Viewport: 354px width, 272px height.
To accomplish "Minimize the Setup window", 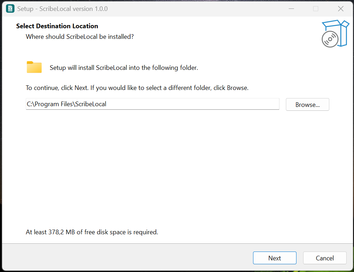I will tap(291, 8).
